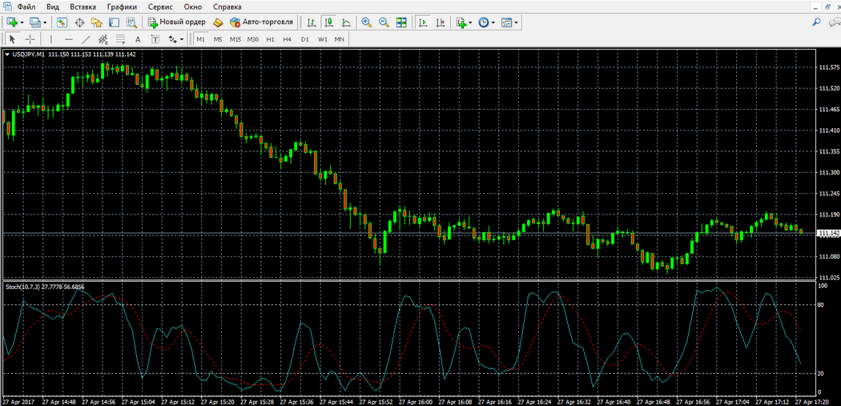841x406 pixels.
Task: Select the Text label tool
Action: (x=138, y=38)
